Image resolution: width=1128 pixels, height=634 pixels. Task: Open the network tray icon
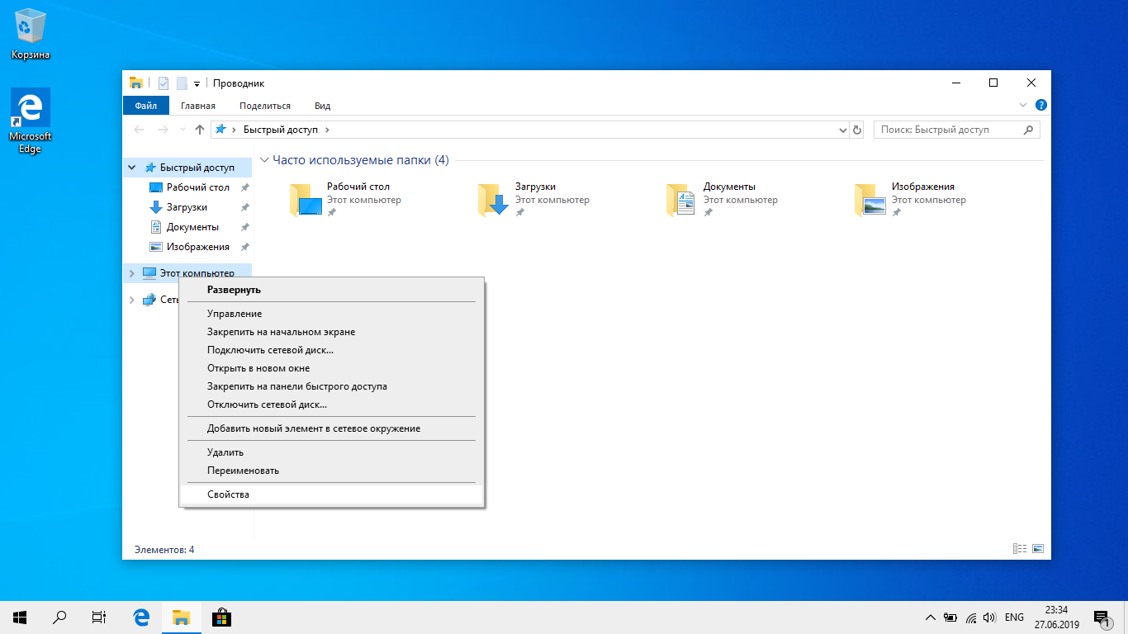[971, 617]
